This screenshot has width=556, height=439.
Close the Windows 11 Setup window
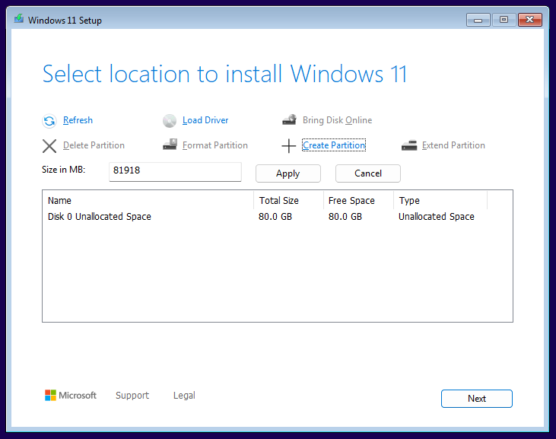(x=530, y=20)
